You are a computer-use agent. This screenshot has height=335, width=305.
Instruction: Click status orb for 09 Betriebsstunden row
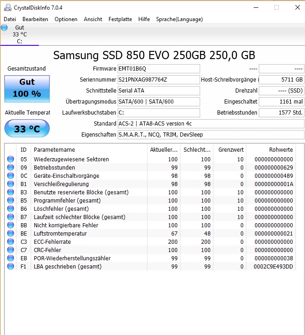click(x=11, y=167)
